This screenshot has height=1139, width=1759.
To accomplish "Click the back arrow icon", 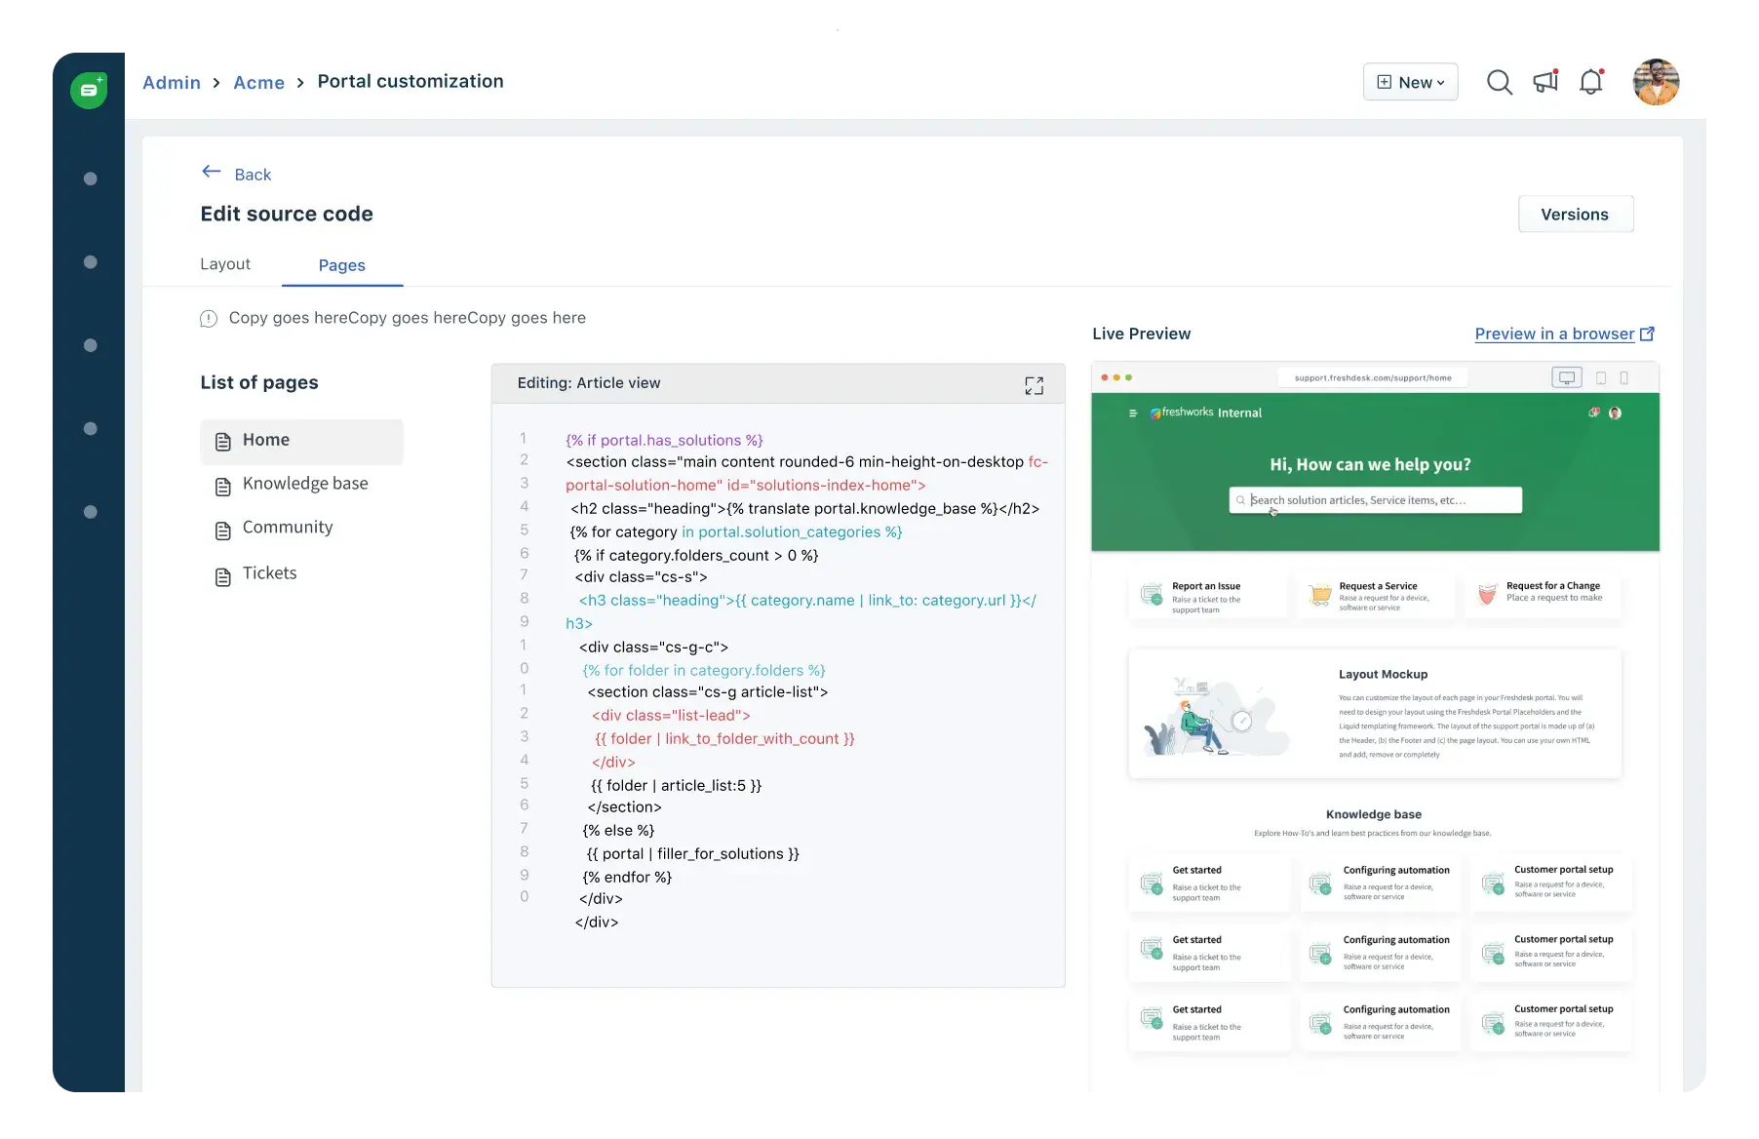I will coord(212,172).
